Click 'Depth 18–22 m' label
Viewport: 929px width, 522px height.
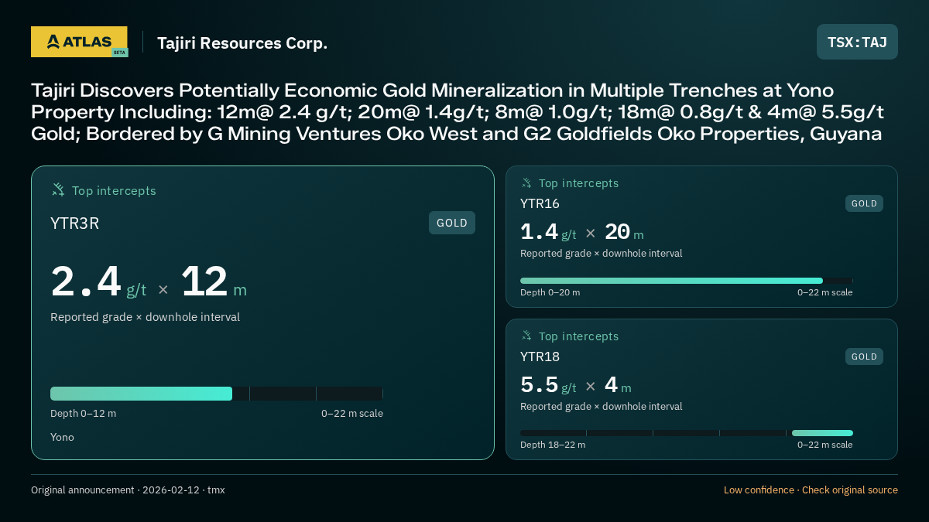[x=553, y=445]
